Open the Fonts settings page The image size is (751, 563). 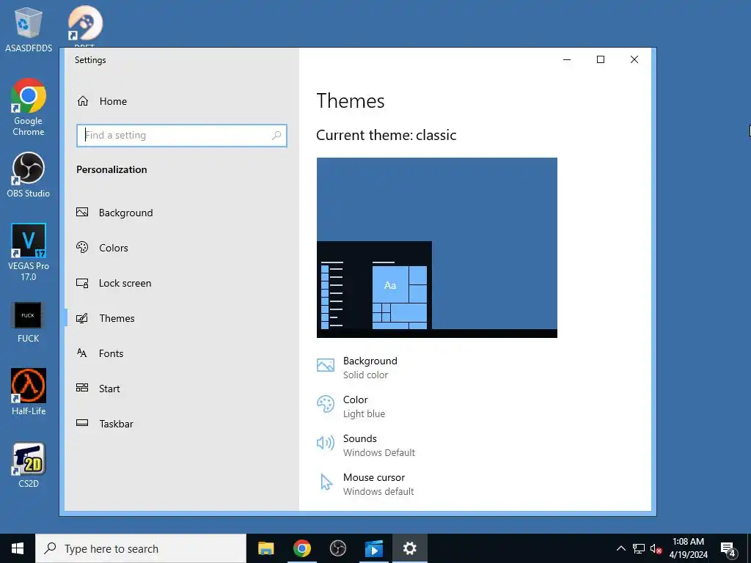pos(182,353)
